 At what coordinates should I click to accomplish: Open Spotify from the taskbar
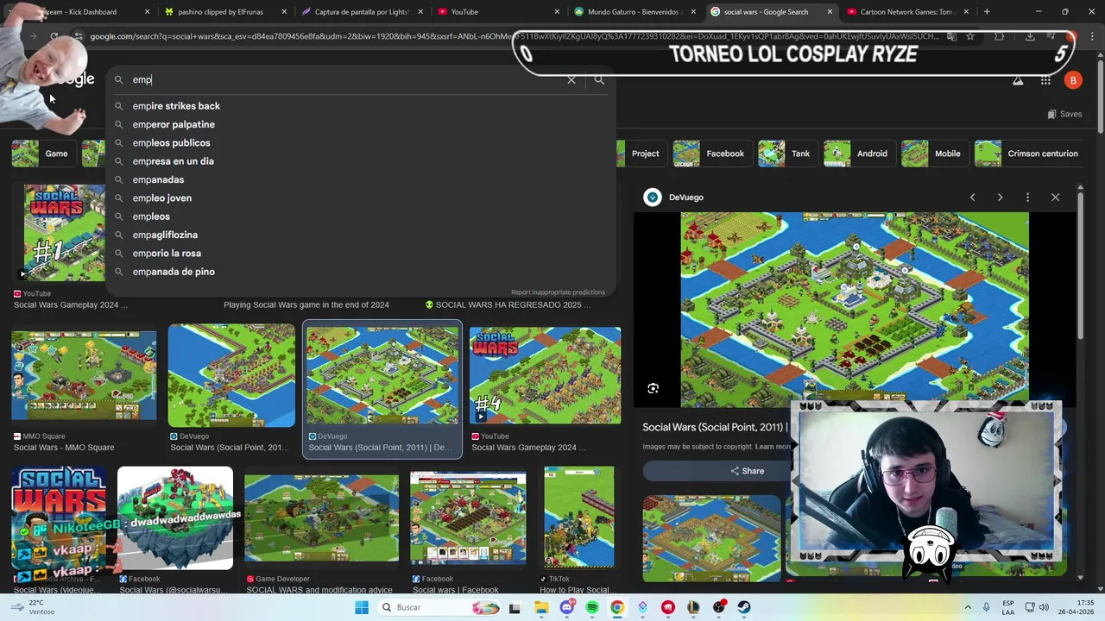(592, 607)
